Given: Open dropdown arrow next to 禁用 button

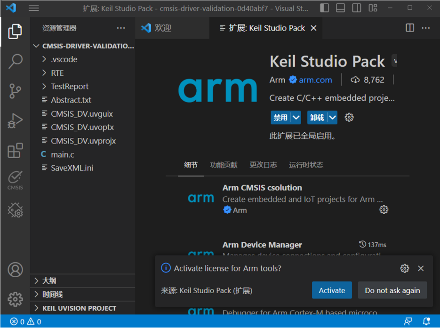Looking at the screenshot, I should (296, 118).
